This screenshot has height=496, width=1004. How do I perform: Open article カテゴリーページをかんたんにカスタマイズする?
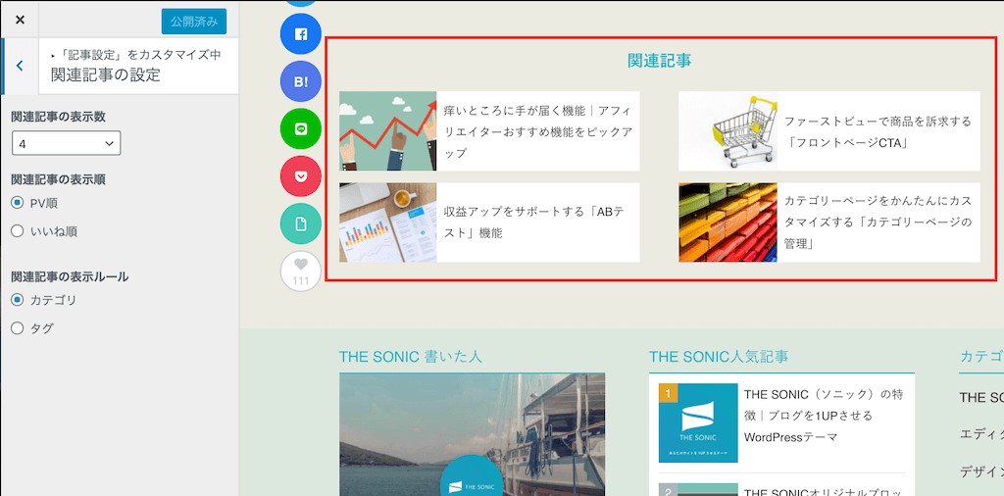tap(878, 223)
